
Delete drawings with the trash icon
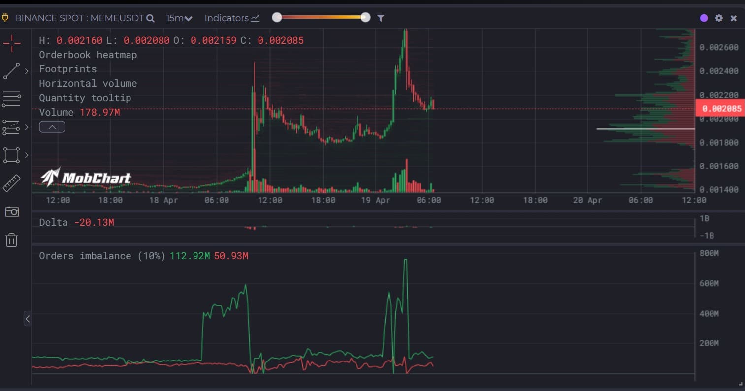click(12, 240)
